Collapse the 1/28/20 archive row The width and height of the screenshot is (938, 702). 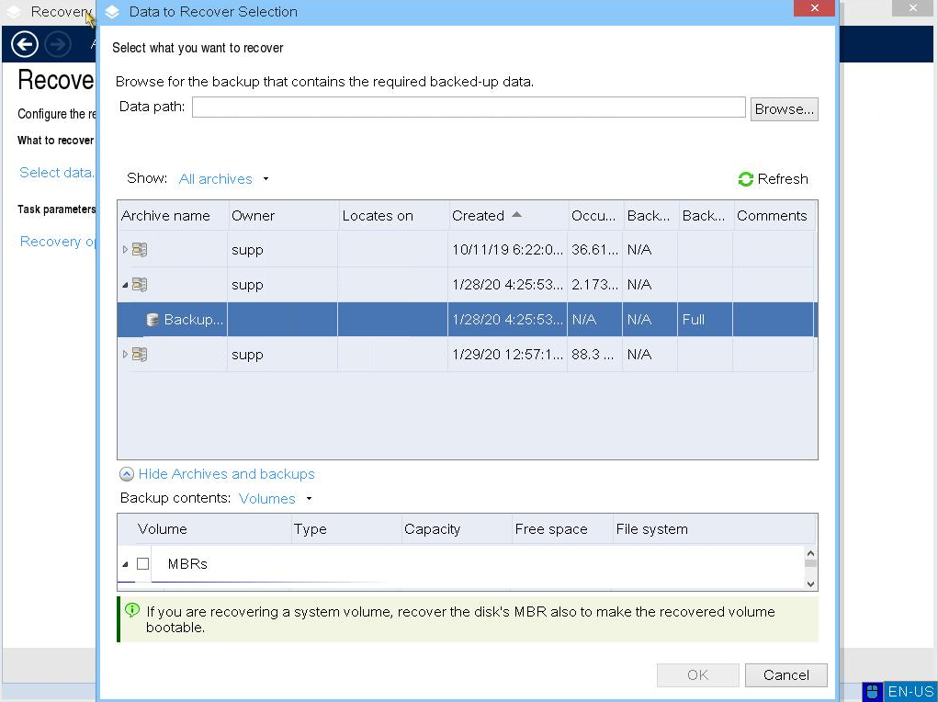(125, 285)
